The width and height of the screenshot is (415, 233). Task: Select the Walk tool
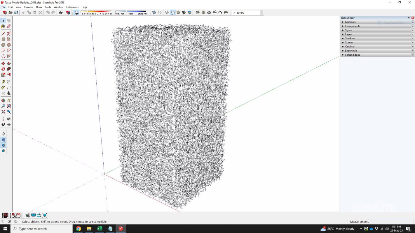pos(4,125)
